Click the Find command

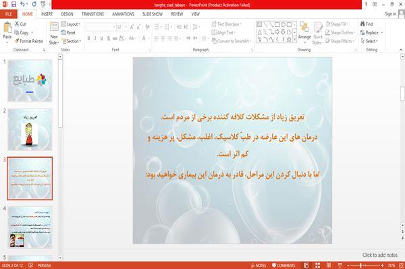click(367, 24)
